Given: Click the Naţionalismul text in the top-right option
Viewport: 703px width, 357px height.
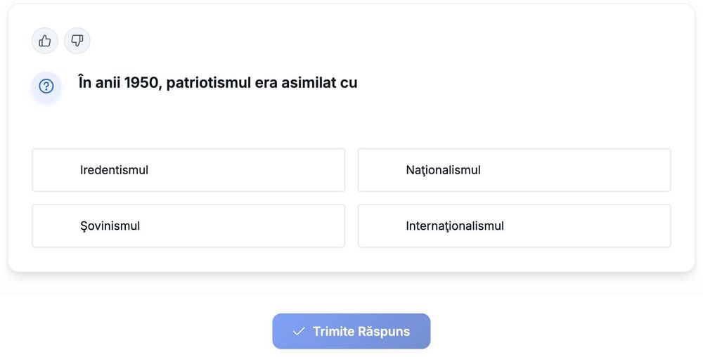Looking at the screenshot, I should 443,170.
